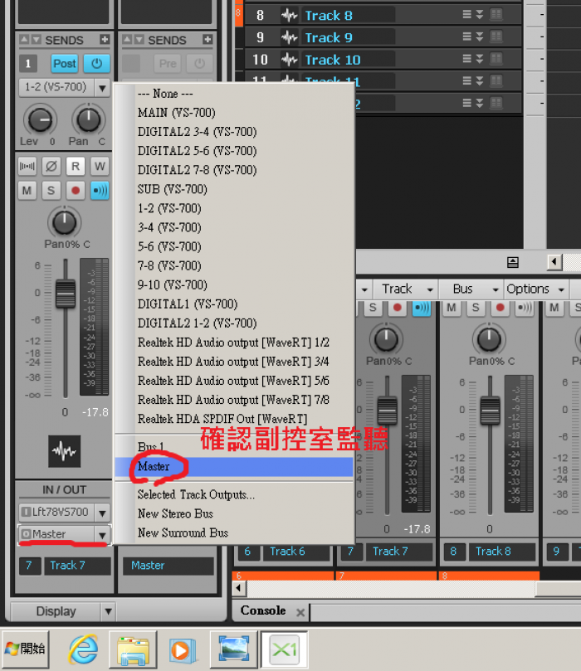Click the inspector volume fader handle
This screenshot has width=581, height=671.
(65, 294)
